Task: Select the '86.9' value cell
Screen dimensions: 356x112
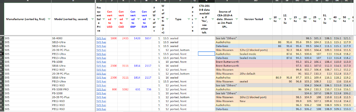Action: click(x=277, y=77)
